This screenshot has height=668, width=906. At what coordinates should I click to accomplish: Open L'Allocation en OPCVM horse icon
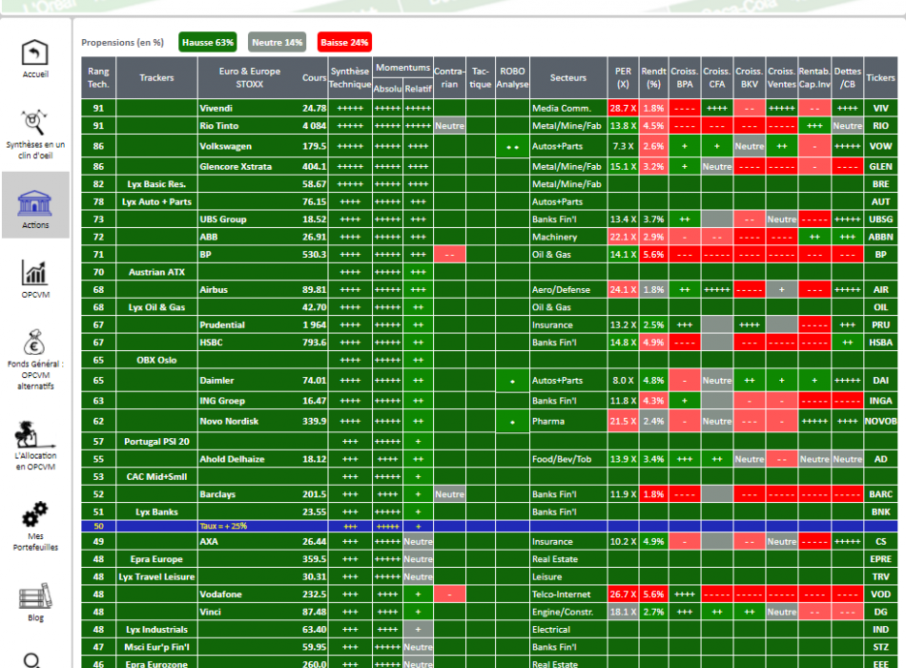34,435
